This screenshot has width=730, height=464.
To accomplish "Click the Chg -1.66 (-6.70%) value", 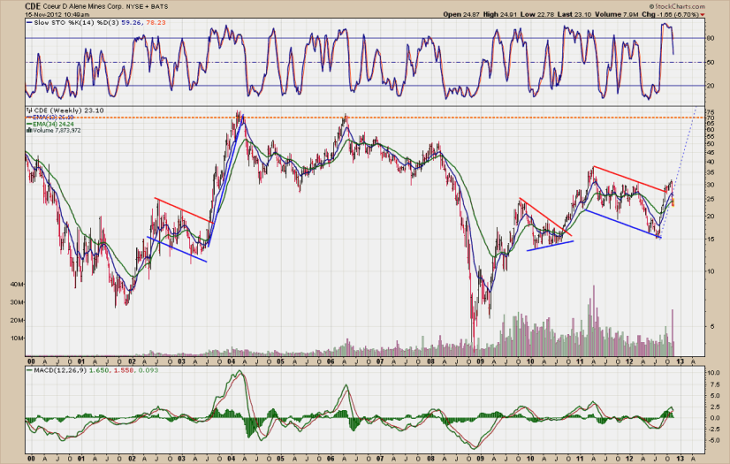I will pos(671,14).
